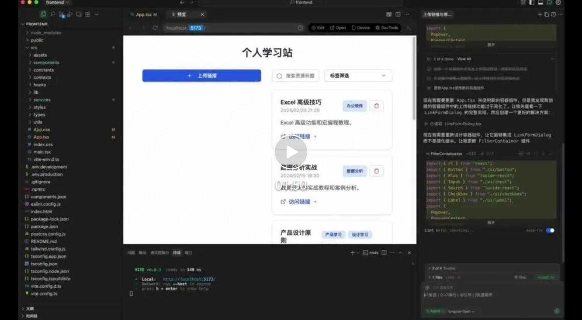Image resolution: width=582 pixels, height=320 pixels.
Task: Open the 标签筛选 filter dropdown
Action: point(357,76)
